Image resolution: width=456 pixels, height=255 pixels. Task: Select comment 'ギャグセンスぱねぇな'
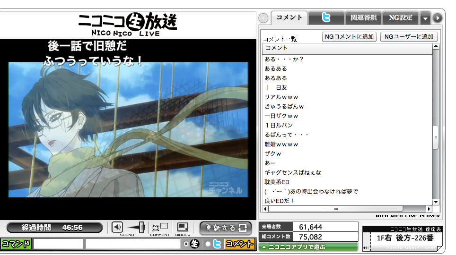tap(292, 172)
